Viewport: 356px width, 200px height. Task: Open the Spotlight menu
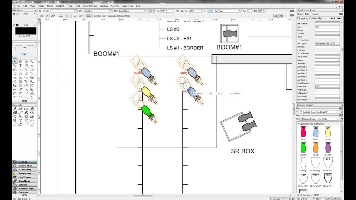(60, 6)
